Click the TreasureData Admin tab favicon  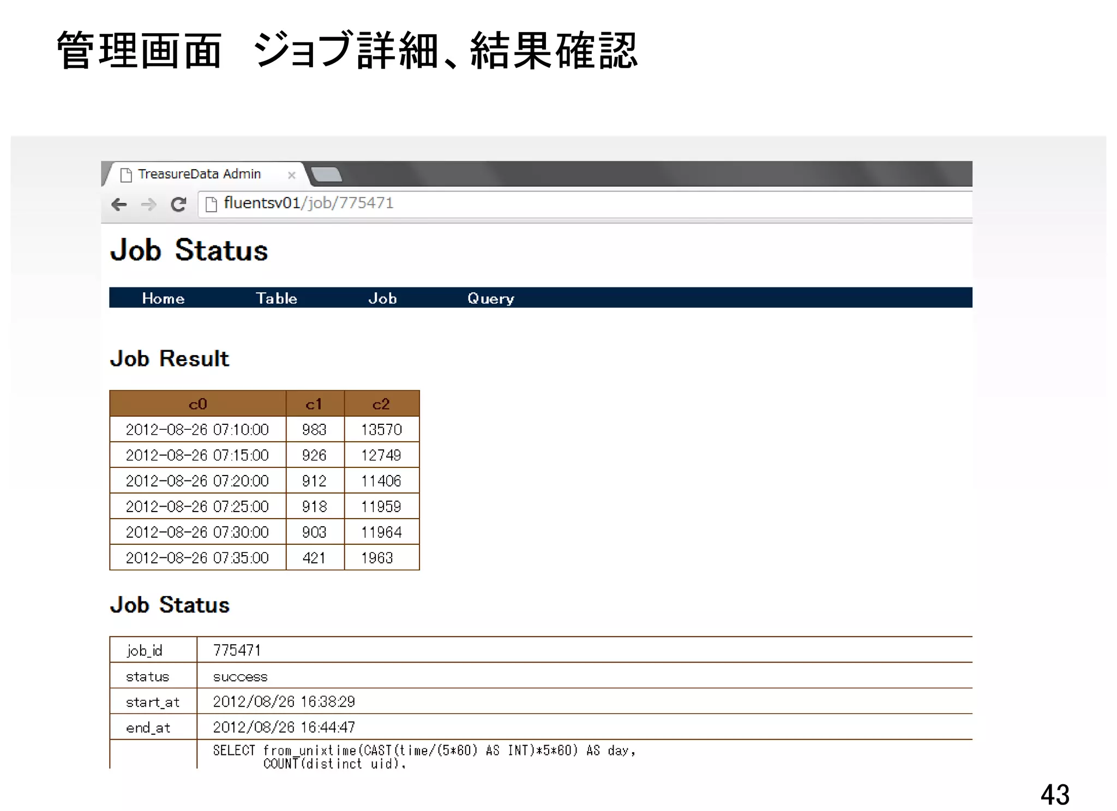126,175
